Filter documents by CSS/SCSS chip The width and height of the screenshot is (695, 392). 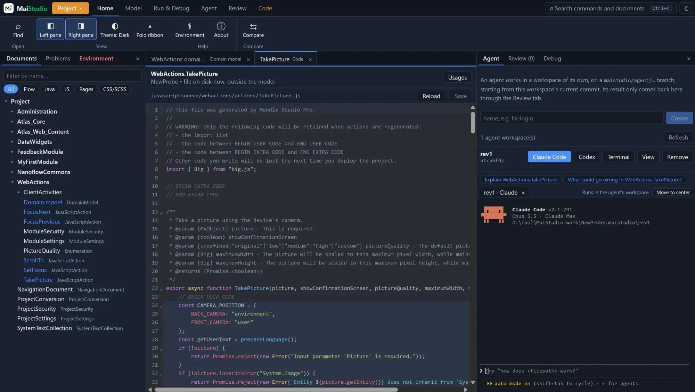pos(115,89)
